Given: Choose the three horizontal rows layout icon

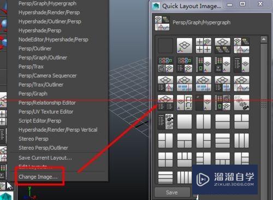Looking at the screenshot, I should [x=222, y=141].
